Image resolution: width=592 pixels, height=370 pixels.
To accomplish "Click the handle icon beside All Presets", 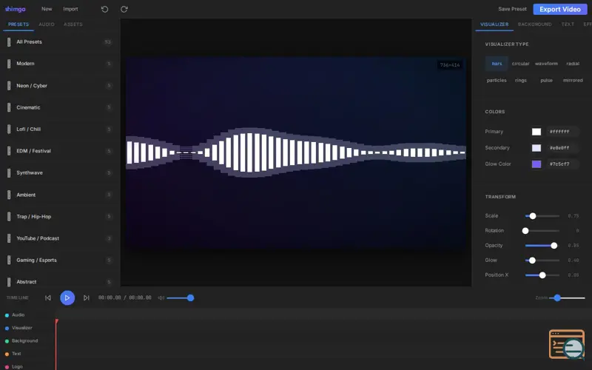I will point(9,42).
